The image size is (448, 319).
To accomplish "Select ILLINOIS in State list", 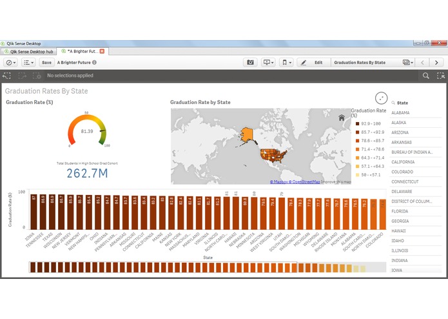I will click(x=416, y=251).
